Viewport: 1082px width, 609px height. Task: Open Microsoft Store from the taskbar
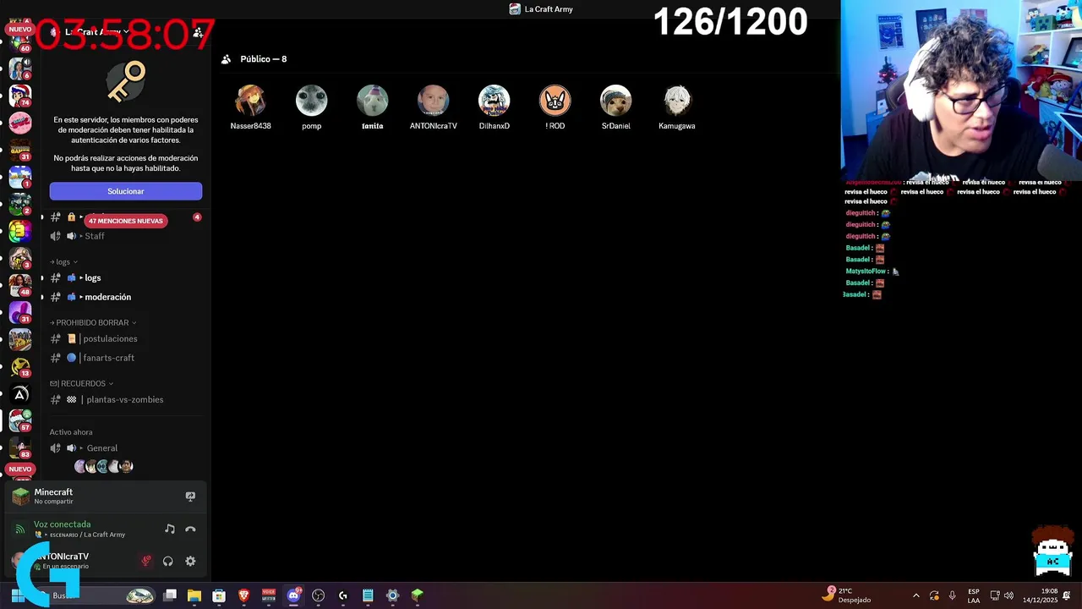(219, 595)
